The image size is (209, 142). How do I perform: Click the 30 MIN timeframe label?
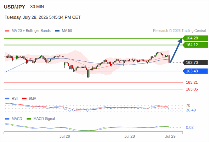[x=37, y=7]
